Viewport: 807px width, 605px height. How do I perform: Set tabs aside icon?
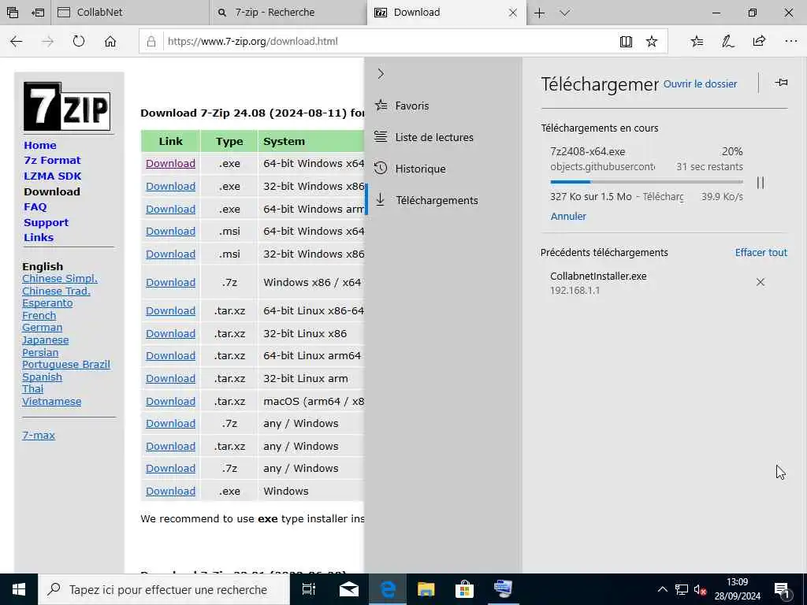38,13
